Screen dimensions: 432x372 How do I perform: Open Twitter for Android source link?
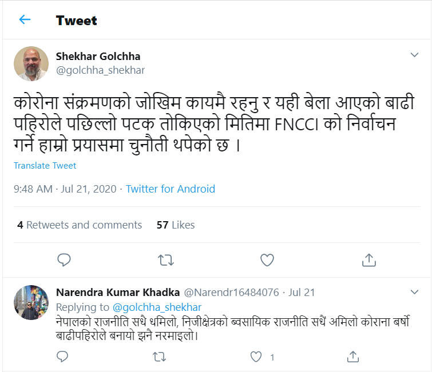coord(171,189)
